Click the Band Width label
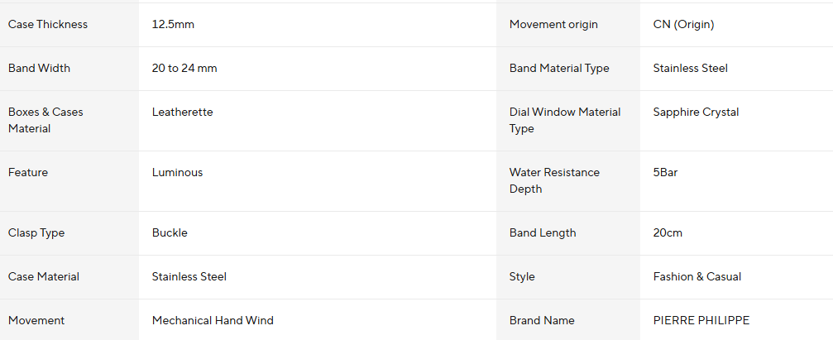The width and height of the screenshot is (833, 340). click(39, 69)
